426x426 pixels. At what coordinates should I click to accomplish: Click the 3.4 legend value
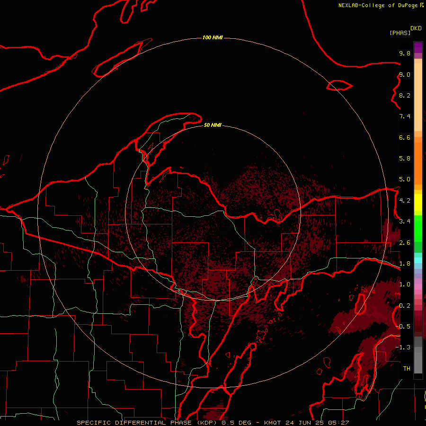pyautogui.click(x=405, y=222)
